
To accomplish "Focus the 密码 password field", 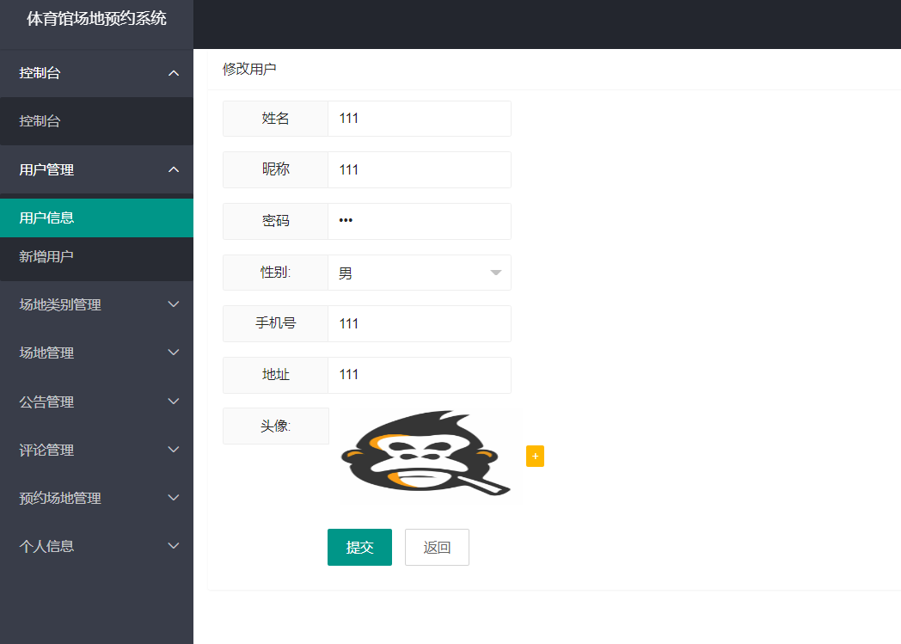I will pyautogui.click(x=419, y=221).
